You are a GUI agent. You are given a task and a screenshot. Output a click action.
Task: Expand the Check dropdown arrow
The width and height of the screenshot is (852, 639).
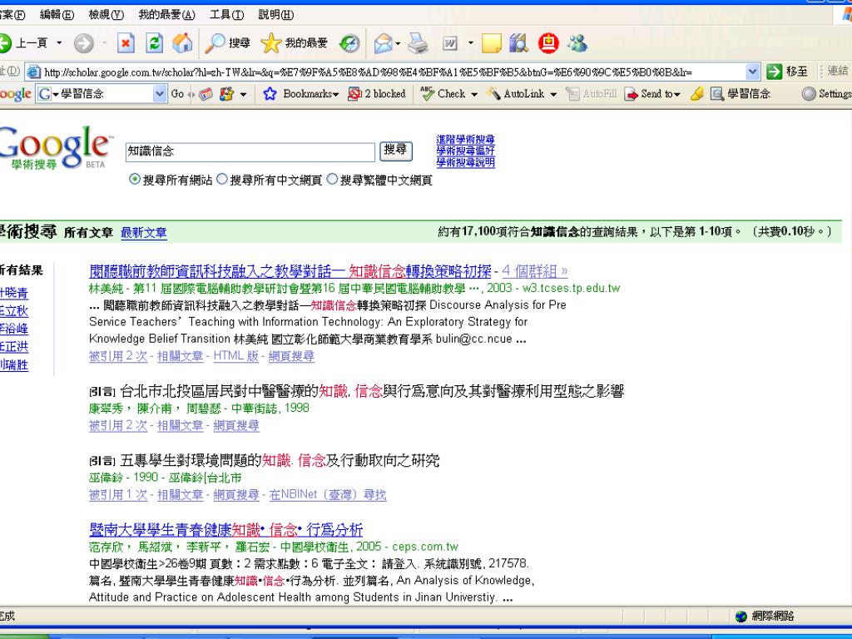point(474,95)
